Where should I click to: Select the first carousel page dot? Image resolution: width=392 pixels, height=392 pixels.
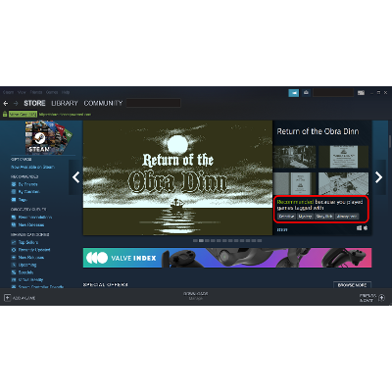pyautogui.click(x=195, y=241)
